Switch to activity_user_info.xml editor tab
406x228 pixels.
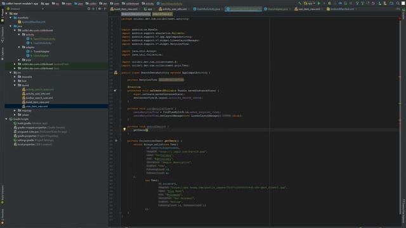pyautogui.click(x=174, y=9)
